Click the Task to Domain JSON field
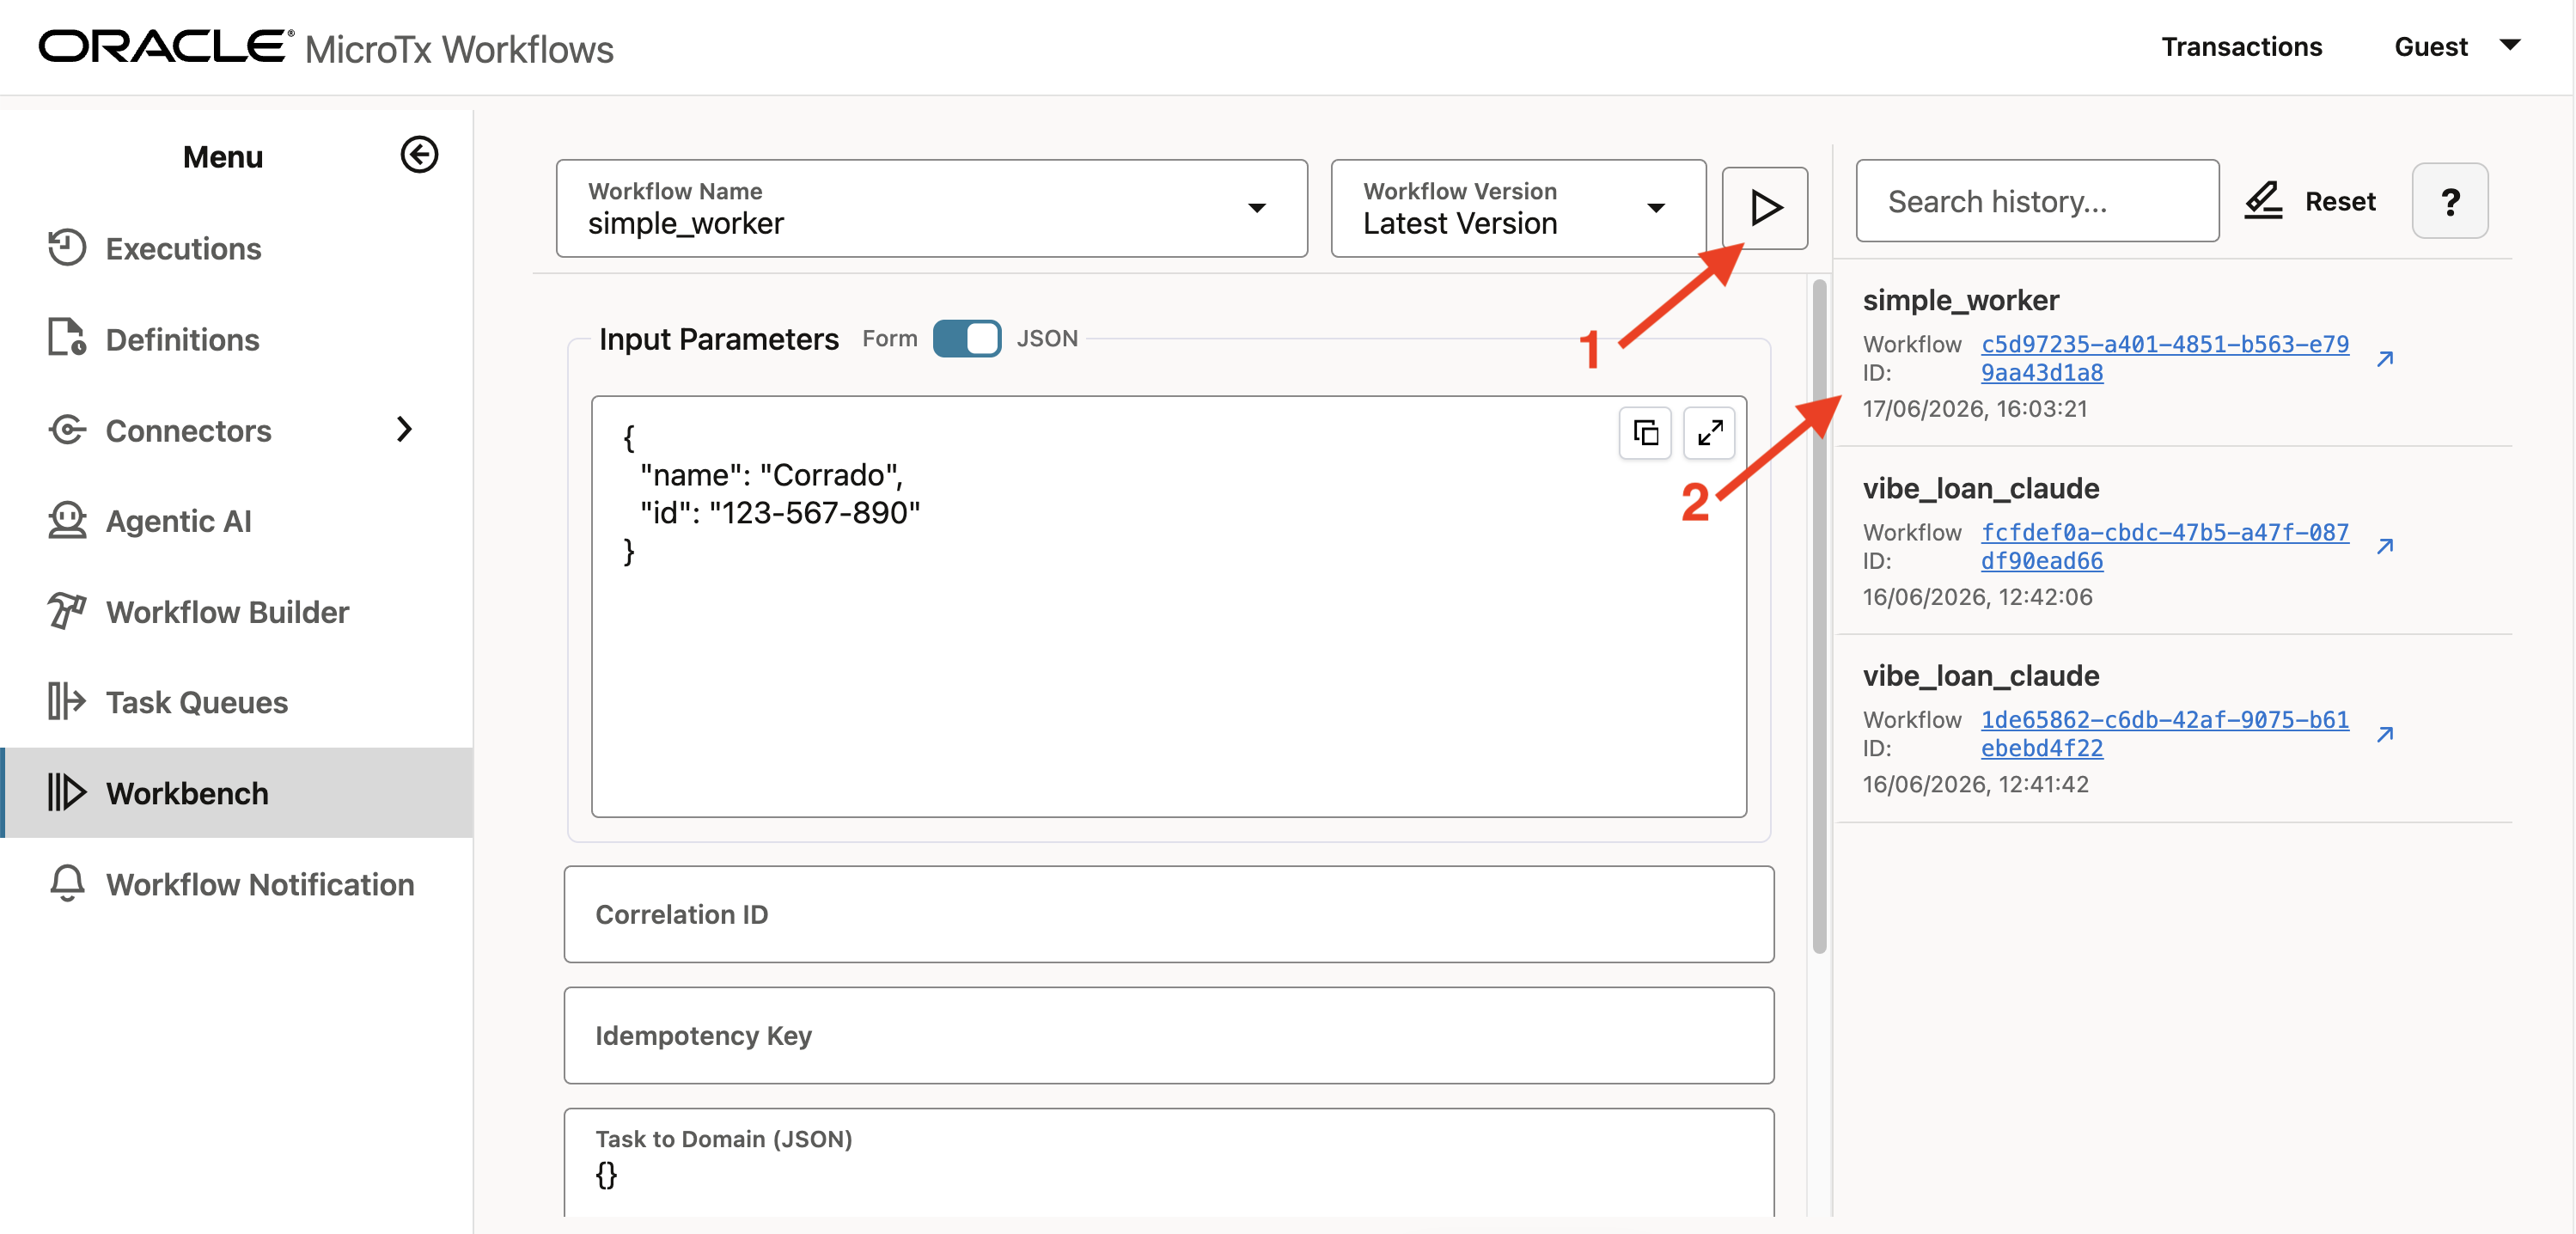This screenshot has width=2576, height=1234. [x=1169, y=1162]
